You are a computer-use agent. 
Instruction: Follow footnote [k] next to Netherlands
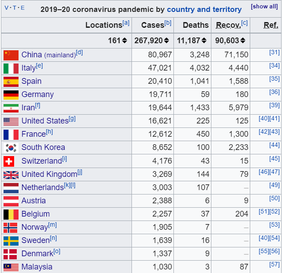67,185
